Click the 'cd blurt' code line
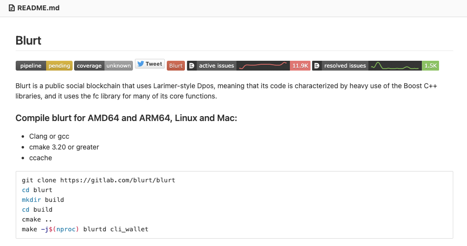467x246 pixels. click(37, 190)
